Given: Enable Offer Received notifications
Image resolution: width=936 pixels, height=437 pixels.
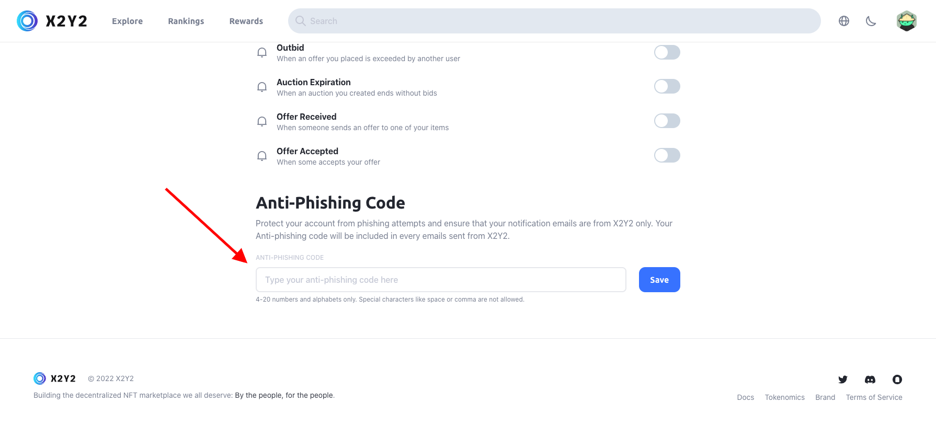Looking at the screenshot, I should [x=667, y=121].
